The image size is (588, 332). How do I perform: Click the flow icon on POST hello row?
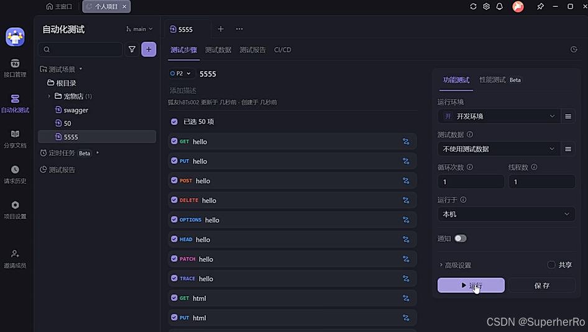pyautogui.click(x=406, y=180)
